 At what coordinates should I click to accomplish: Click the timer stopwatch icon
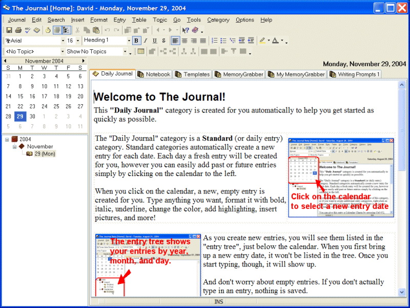(x=48, y=30)
